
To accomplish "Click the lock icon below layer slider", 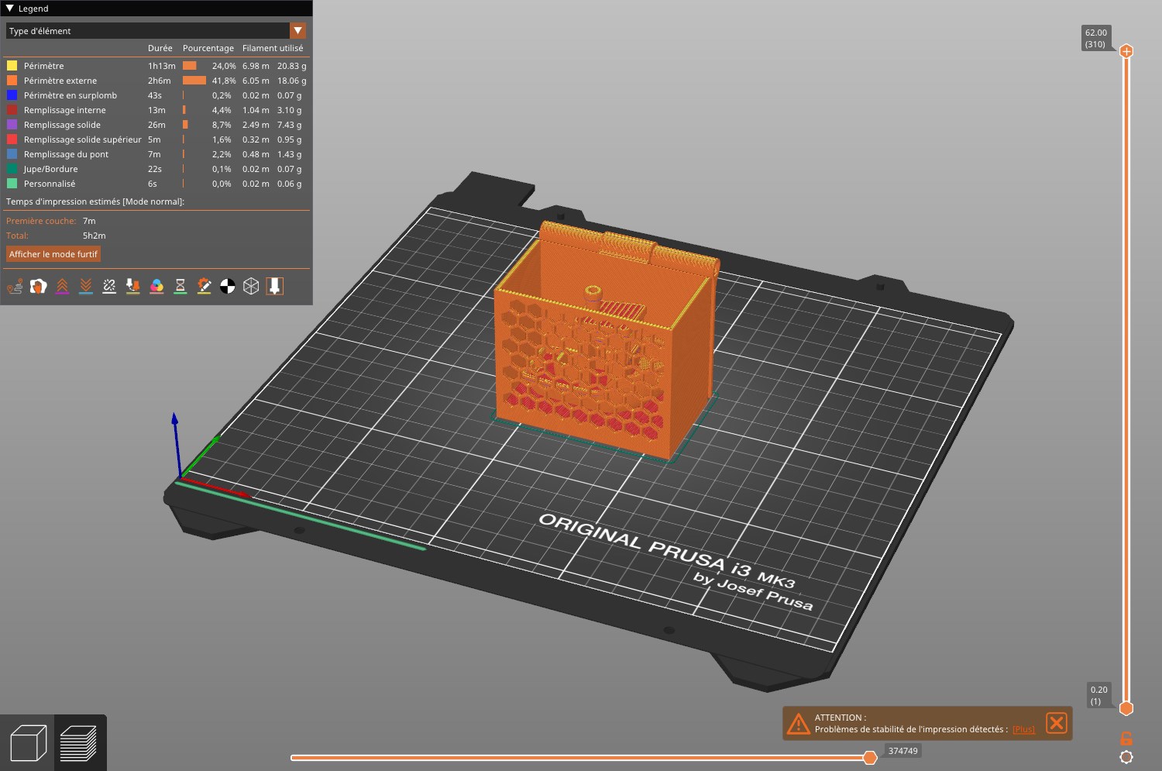I will 1126,738.
